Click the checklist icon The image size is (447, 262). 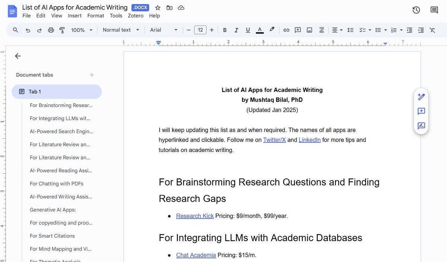point(362,30)
